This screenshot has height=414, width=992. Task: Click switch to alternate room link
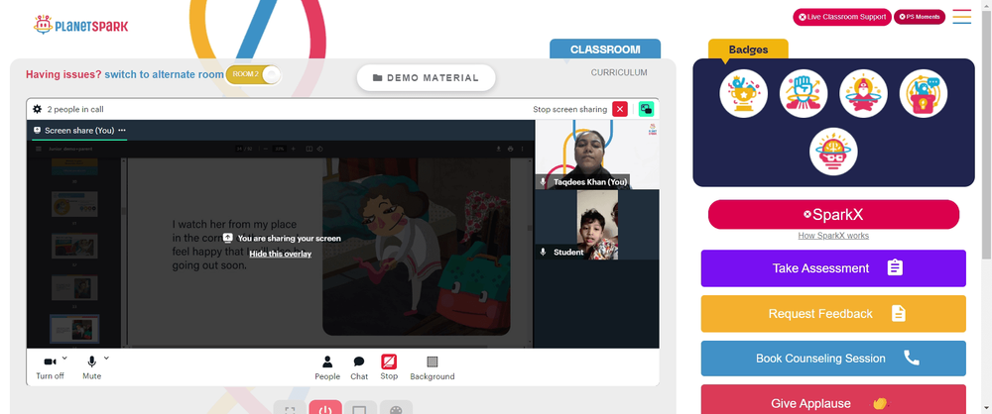(164, 74)
